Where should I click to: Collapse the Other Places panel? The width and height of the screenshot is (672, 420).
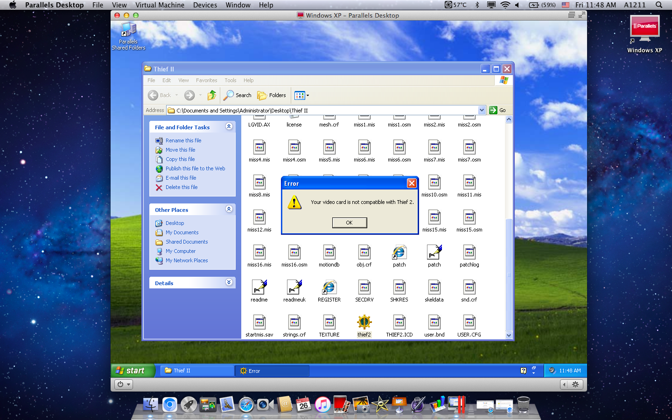pyautogui.click(x=229, y=209)
